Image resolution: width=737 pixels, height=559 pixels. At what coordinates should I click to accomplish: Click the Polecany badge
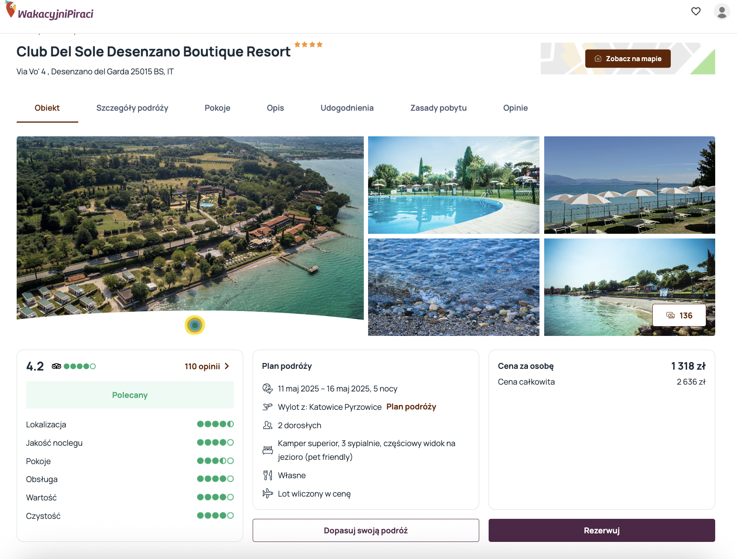pos(130,395)
